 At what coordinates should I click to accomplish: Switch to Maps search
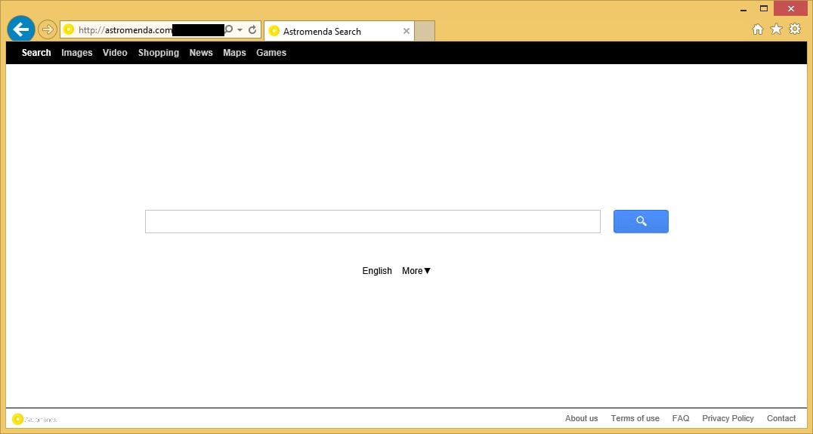(234, 52)
